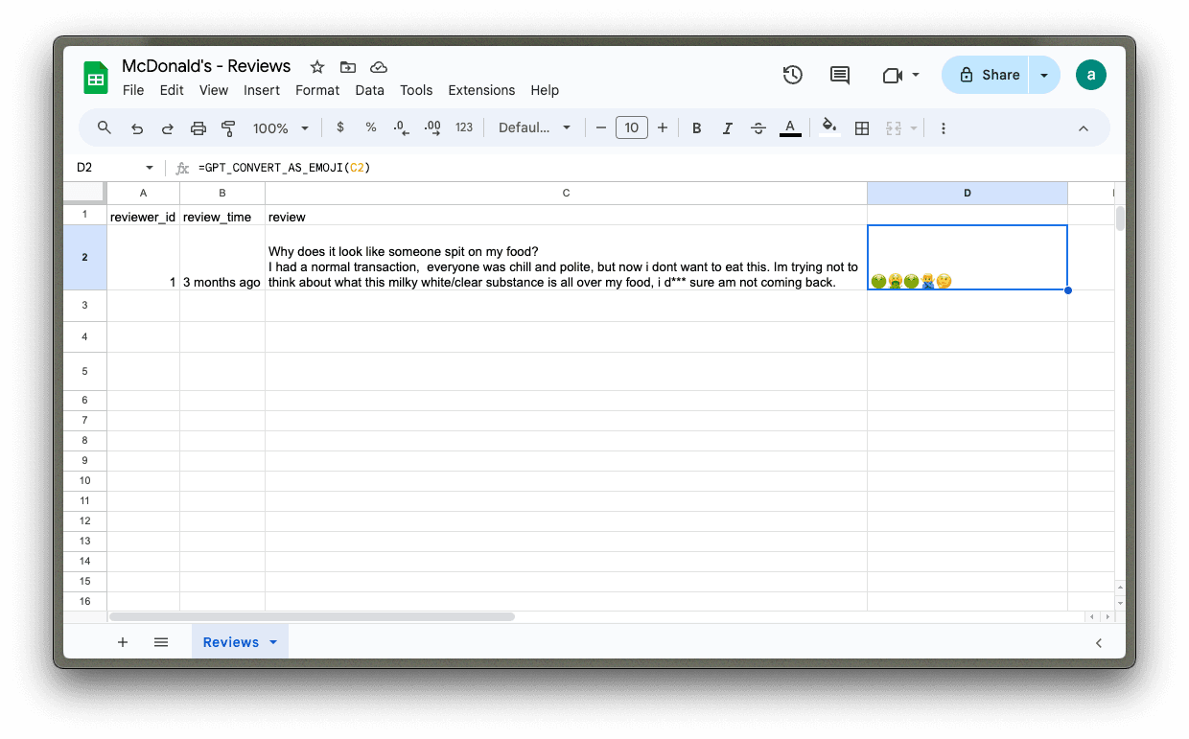Viewport: 1189px width, 739px height.
Task: Add a new sheet with plus button
Action: [x=123, y=642]
